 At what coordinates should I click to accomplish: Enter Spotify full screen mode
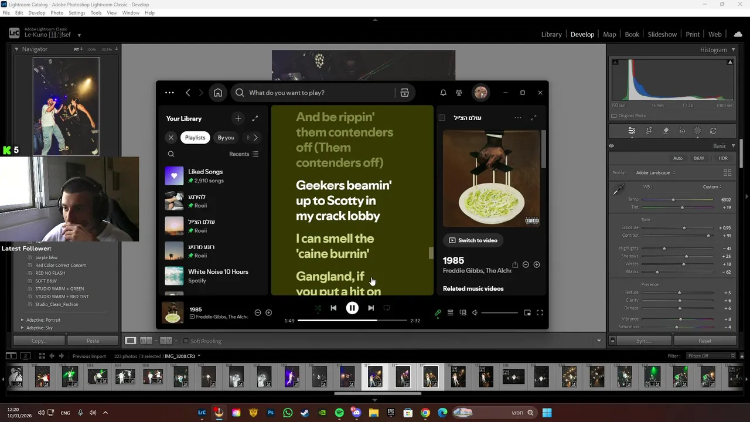540,313
